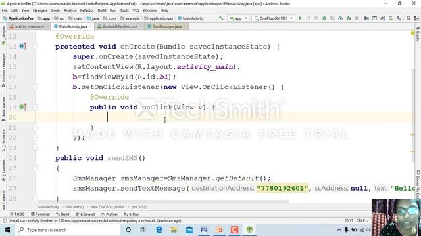The width and height of the screenshot is (421, 236).
Task: Open Project Structure folder icon in toolbar
Action: pyautogui.click(x=366, y=18)
